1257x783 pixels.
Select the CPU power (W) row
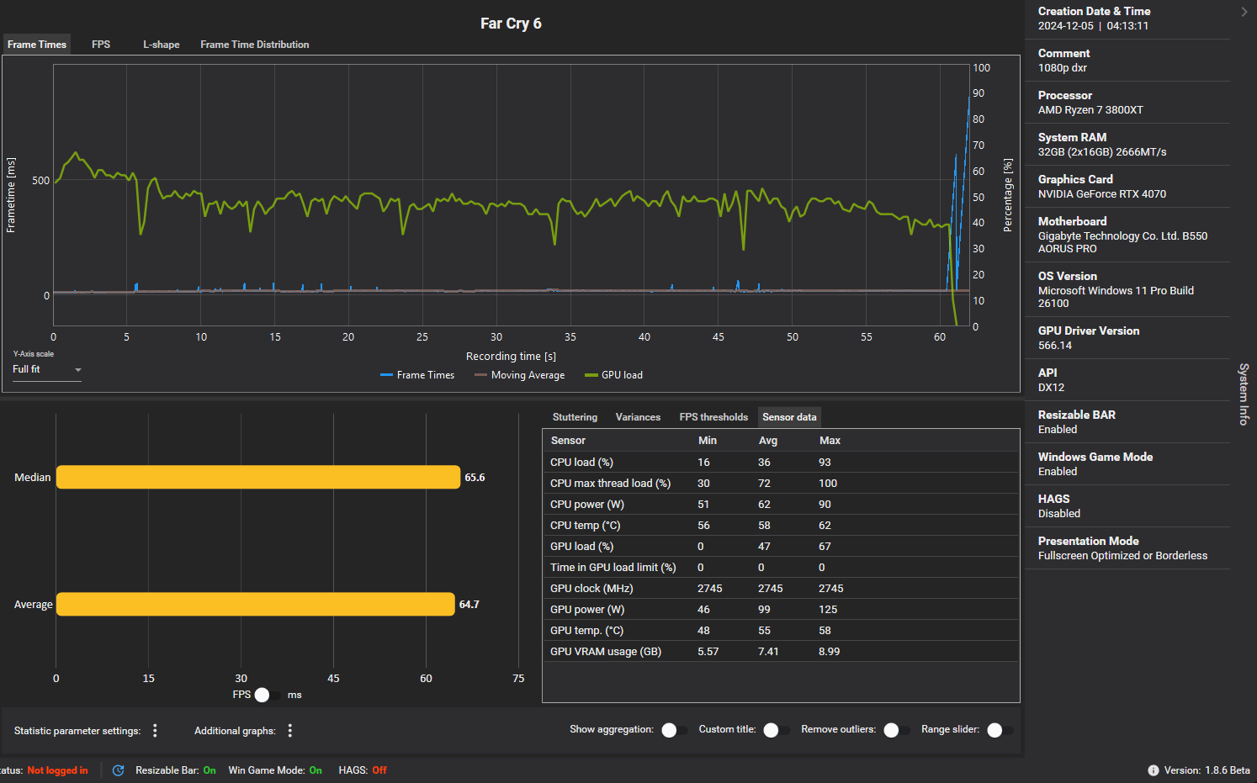coord(781,505)
